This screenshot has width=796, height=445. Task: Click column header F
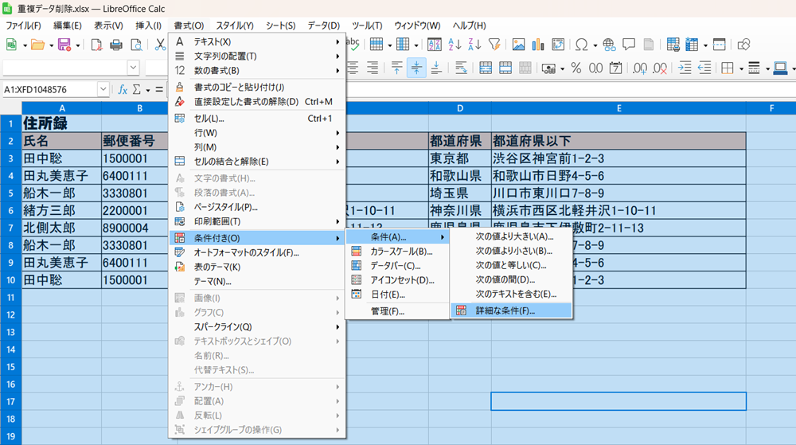tap(771, 107)
